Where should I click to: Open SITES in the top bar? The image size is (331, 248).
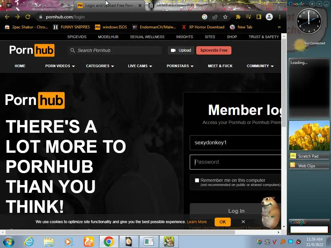pos(210,37)
